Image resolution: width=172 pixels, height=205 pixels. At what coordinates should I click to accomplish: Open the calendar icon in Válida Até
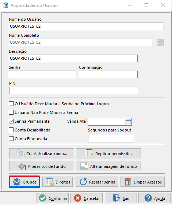pyautogui.click(x=128, y=122)
